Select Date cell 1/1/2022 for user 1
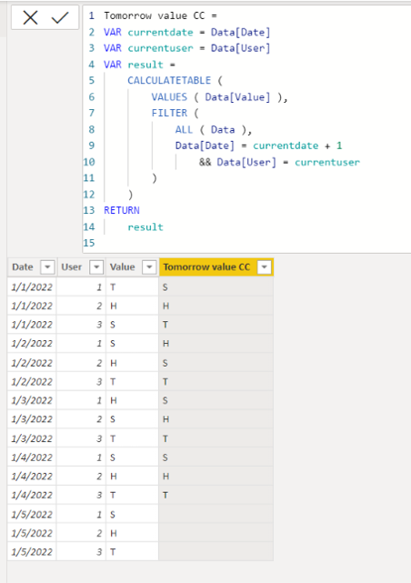 pos(32,287)
